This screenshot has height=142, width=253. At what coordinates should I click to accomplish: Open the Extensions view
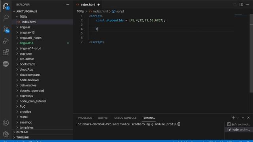6,52
